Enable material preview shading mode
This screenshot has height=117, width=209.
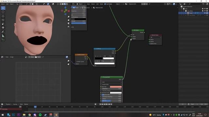65,4
